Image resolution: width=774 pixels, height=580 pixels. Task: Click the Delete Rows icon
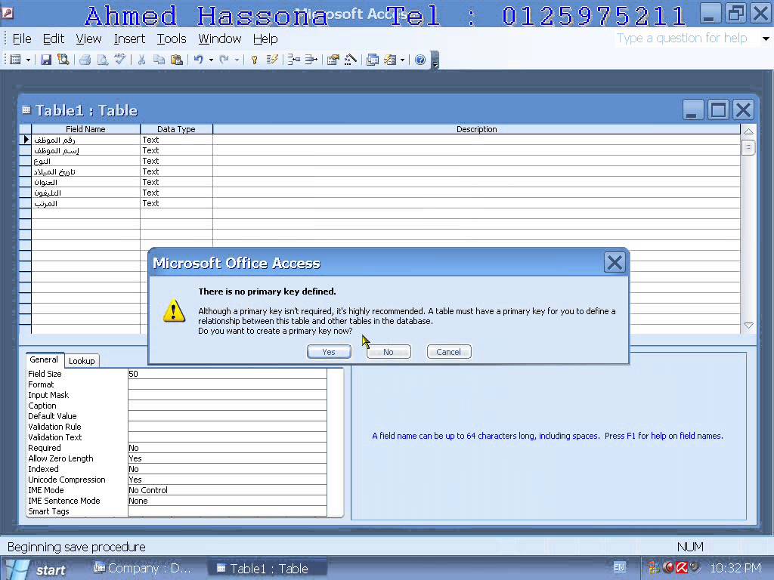(x=311, y=60)
